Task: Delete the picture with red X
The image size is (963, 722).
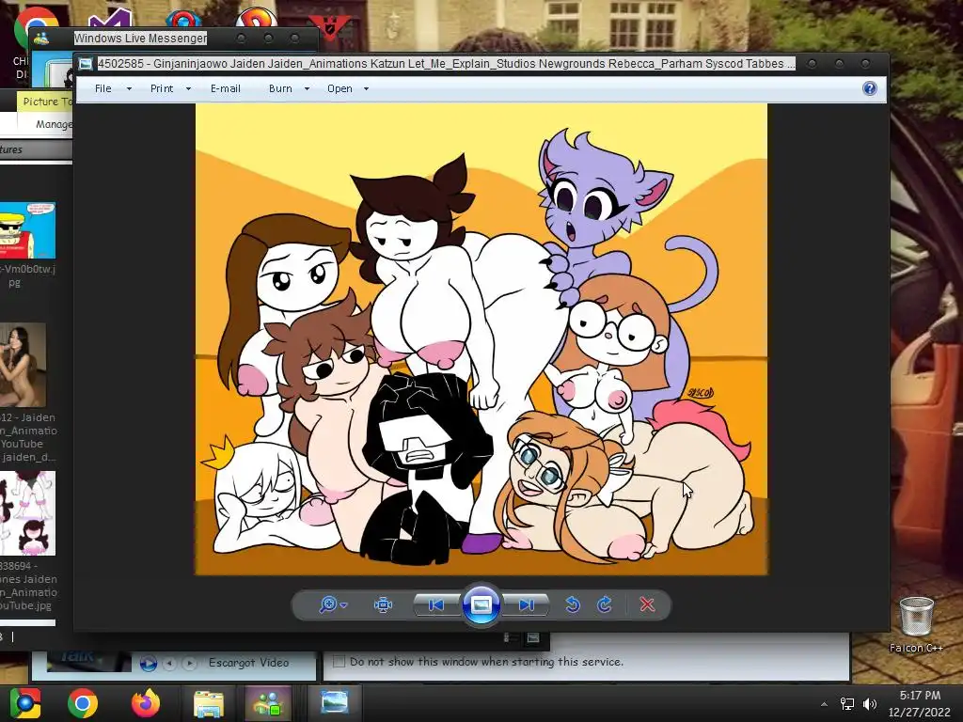Action: [x=647, y=604]
